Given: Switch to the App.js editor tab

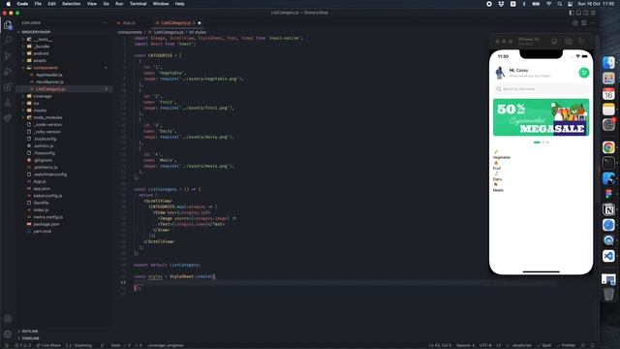Looking at the screenshot, I should (x=129, y=23).
